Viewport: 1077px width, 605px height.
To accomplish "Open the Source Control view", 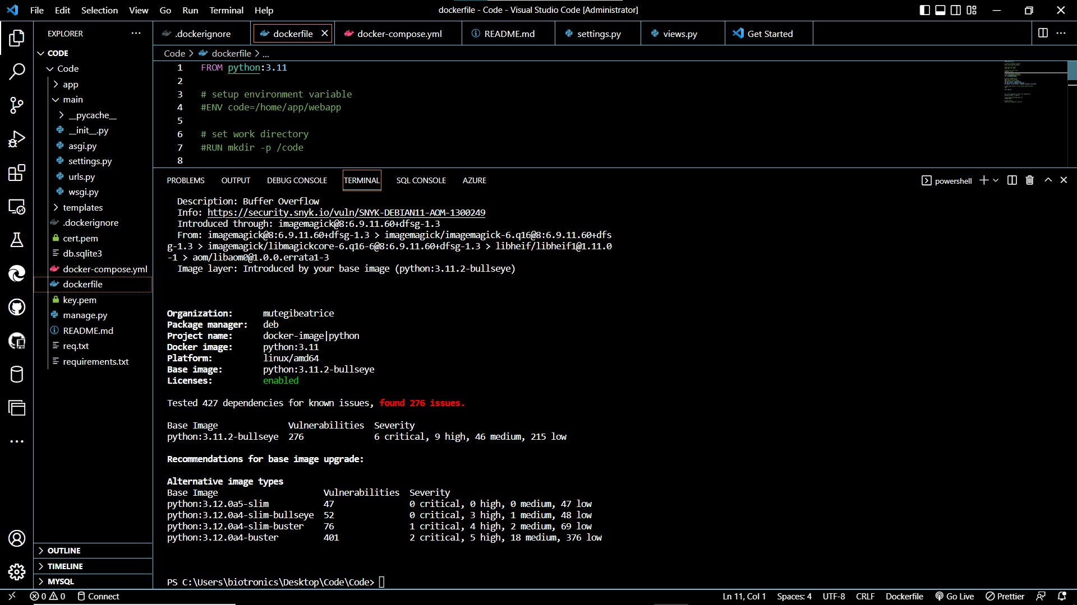I will (17, 105).
